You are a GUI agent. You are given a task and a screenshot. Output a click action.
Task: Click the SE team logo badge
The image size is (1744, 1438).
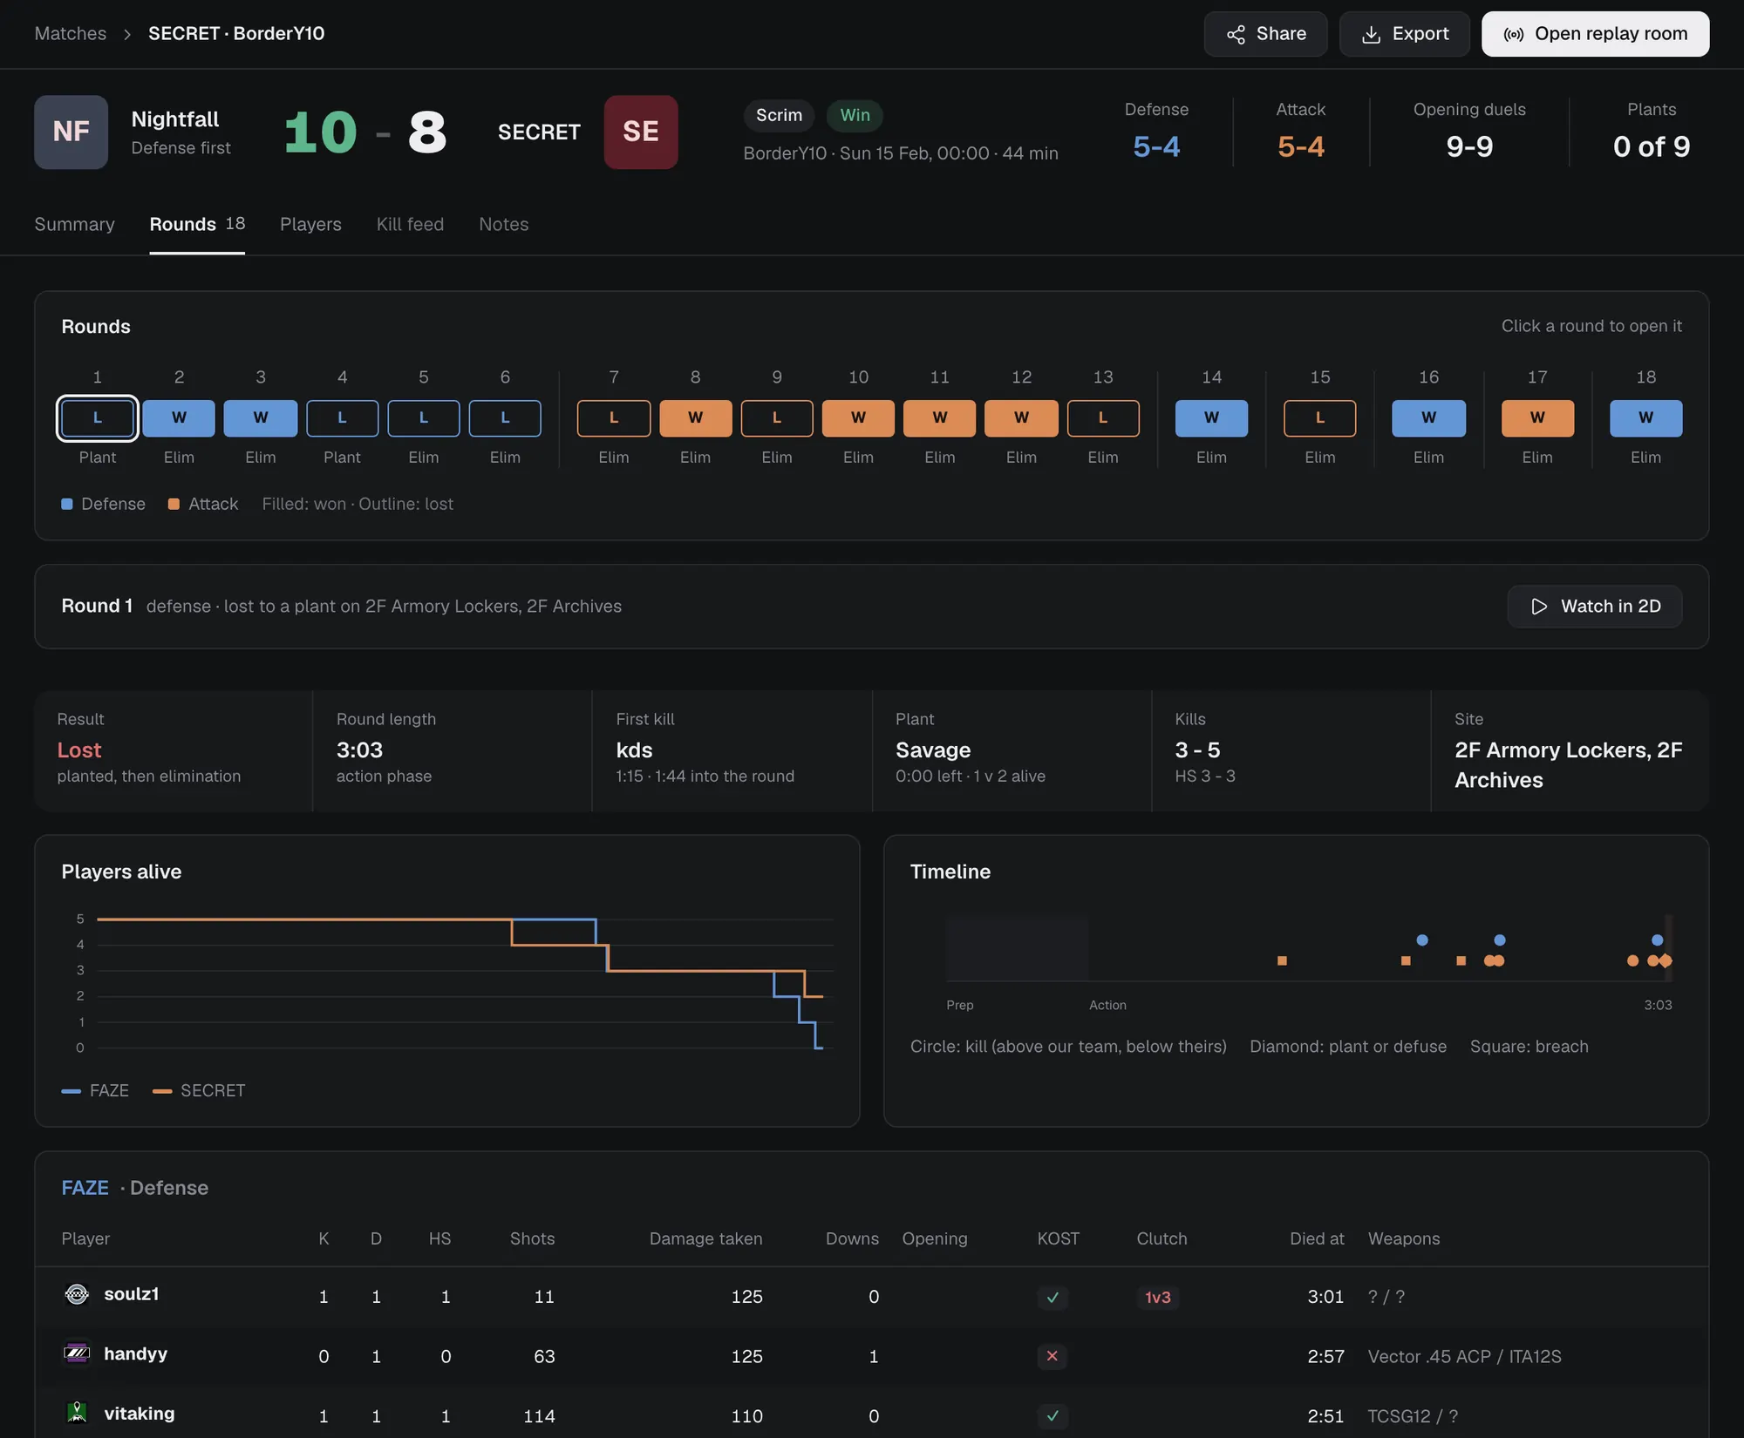click(x=641, y=132)
